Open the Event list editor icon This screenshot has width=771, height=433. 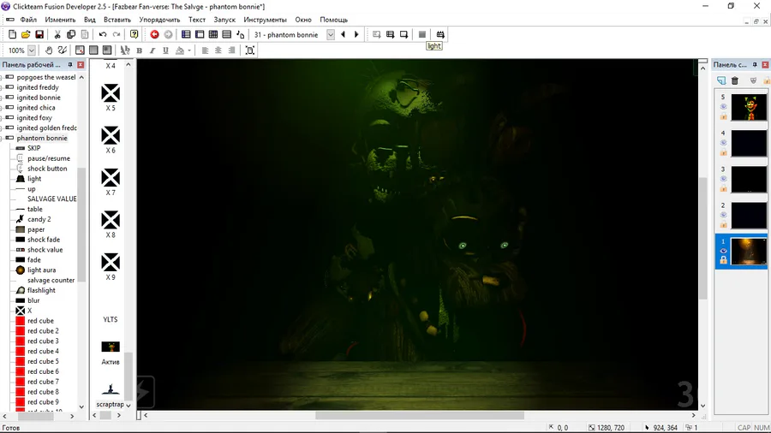227,34
